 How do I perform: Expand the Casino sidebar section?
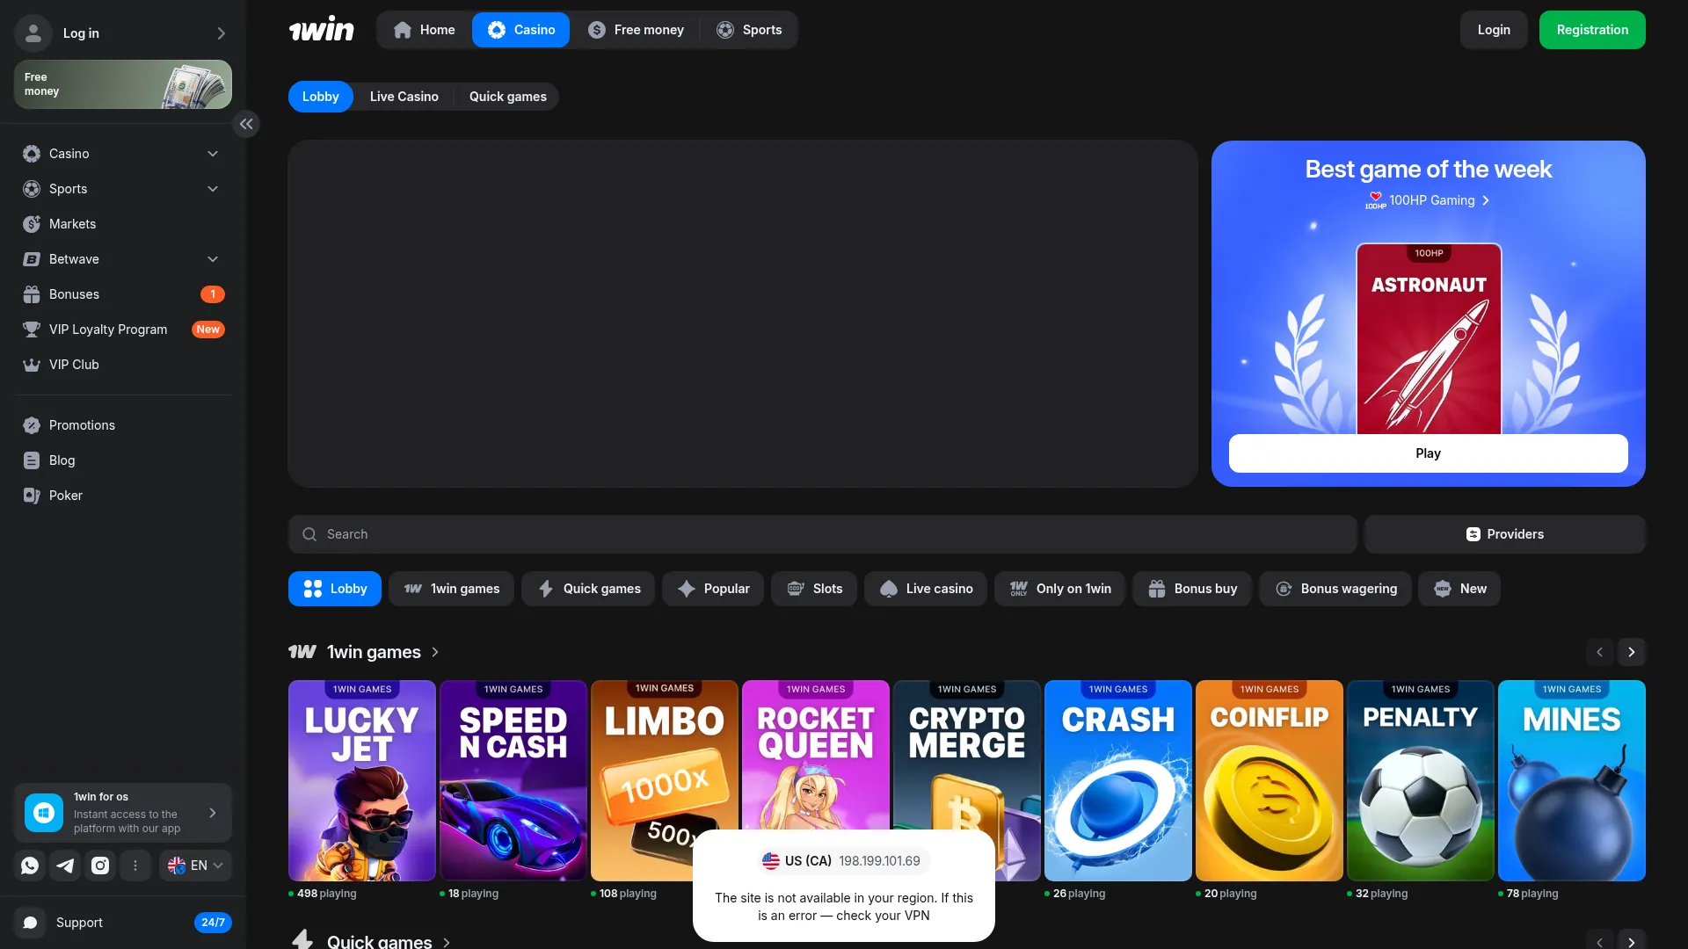213,154
